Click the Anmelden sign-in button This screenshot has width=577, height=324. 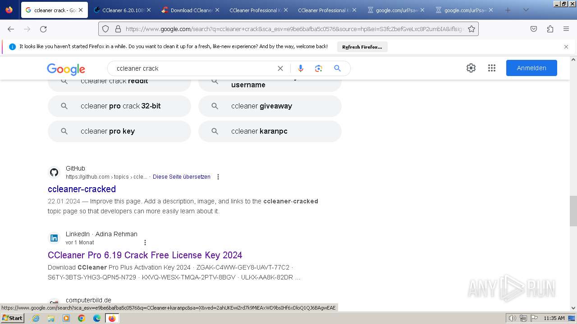pos(531,68)
